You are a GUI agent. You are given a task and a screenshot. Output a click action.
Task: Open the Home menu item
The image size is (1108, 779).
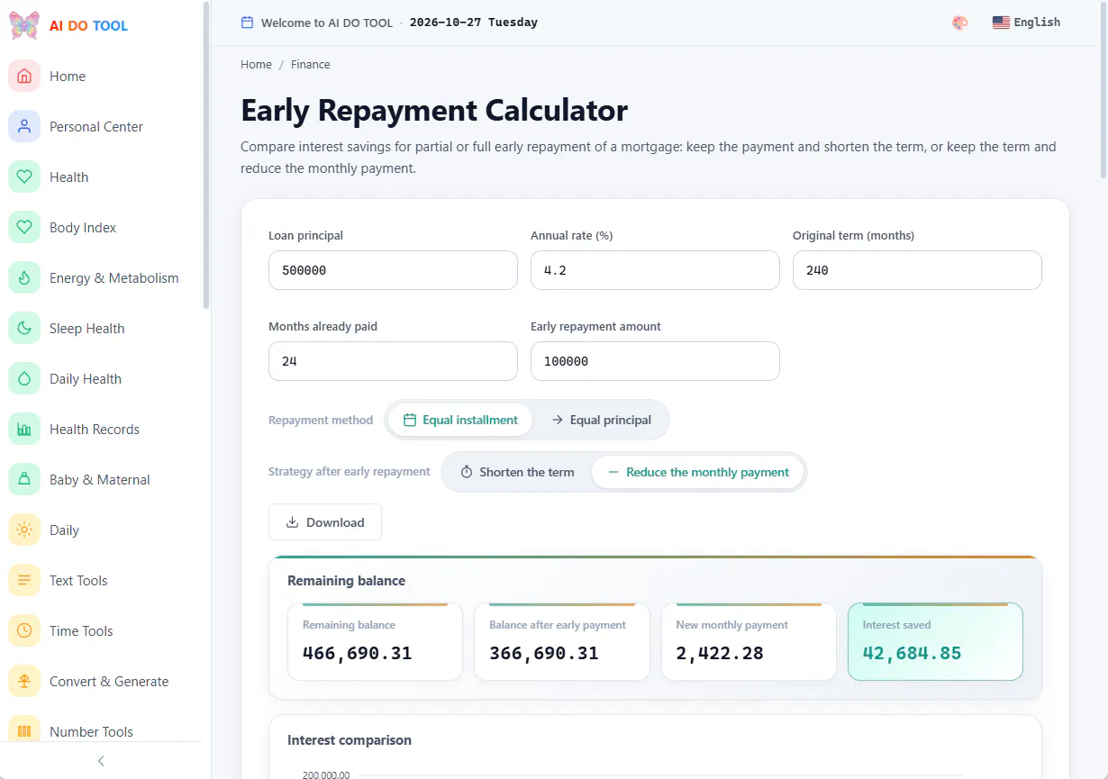pos(101,77)
